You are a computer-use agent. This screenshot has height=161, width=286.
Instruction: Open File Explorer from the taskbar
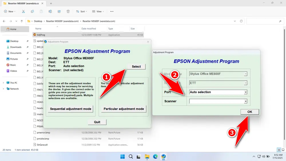coord(147,157)
